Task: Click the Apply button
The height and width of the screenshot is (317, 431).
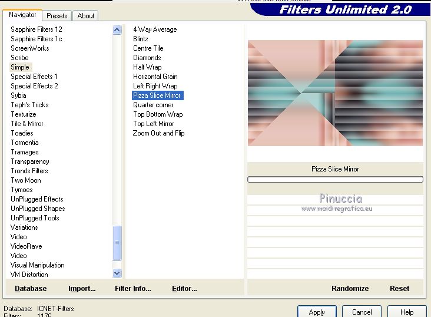Action: pyautogui.click(x=317, y=312)
